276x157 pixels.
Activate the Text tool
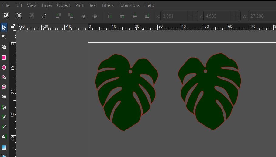pos(4,137)
